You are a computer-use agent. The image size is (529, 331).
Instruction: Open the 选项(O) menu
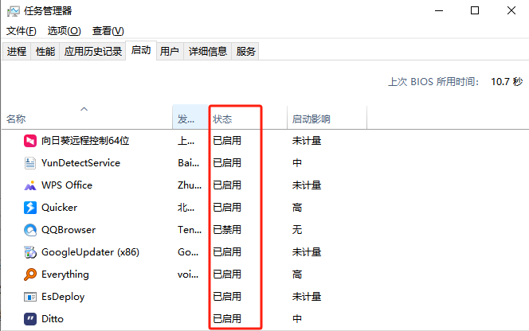pos(64,31)
